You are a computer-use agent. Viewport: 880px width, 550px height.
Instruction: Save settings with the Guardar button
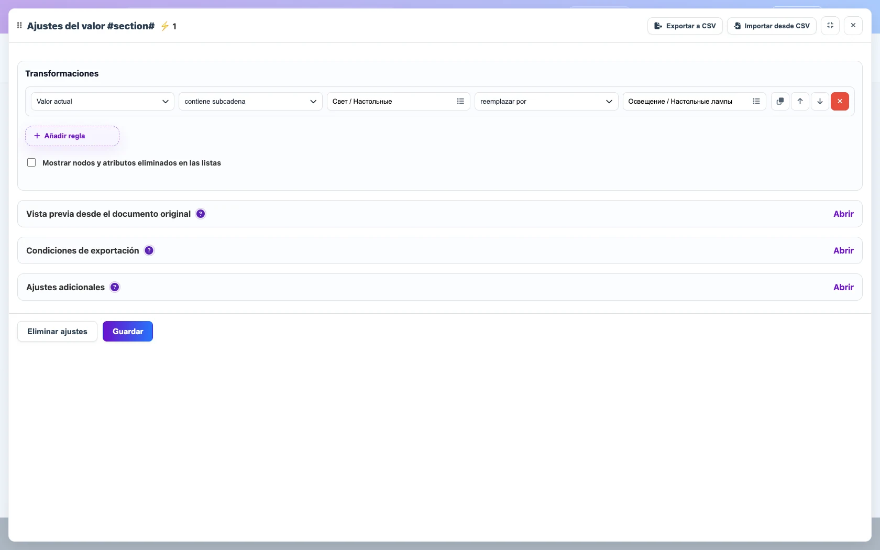pyautogui.click(x=128, y=332)
